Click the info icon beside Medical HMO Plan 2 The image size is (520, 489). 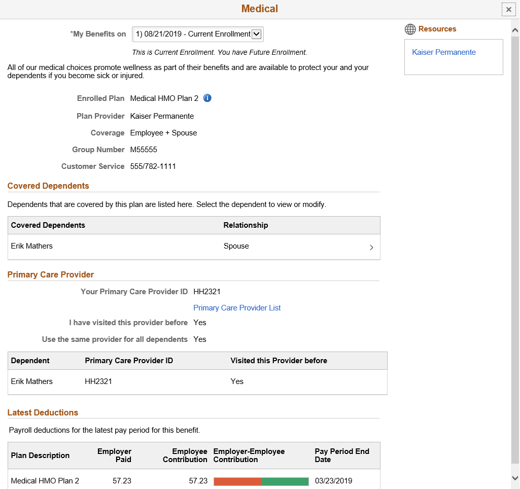point(207,98)
